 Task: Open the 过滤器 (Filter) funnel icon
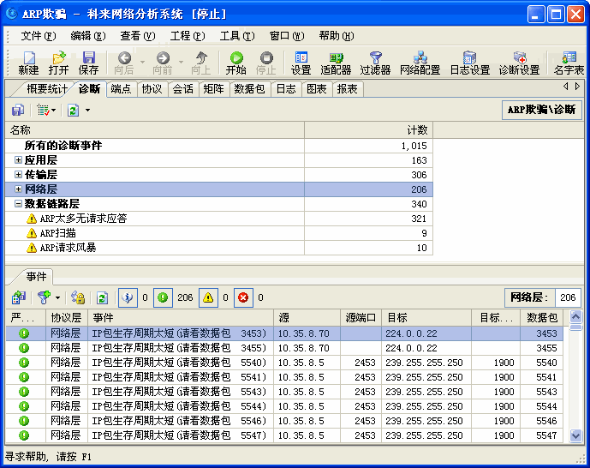click(x=375, y=58)
